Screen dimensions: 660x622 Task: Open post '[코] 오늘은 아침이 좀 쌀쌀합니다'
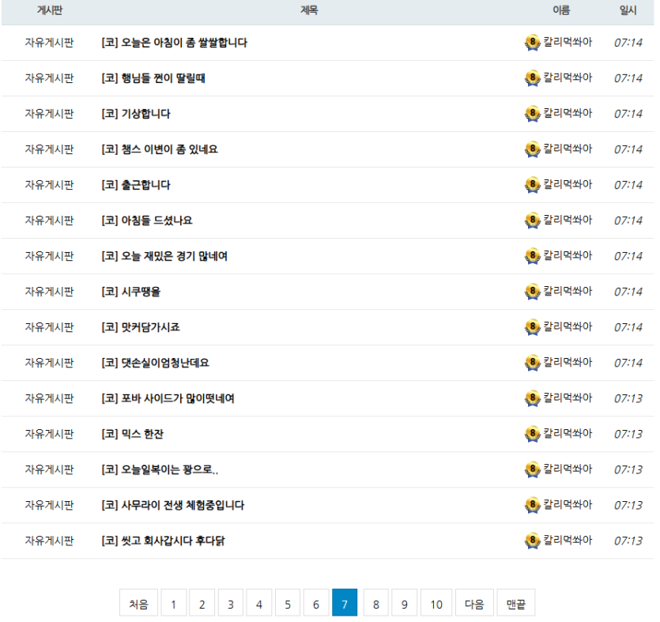point(174,43)
